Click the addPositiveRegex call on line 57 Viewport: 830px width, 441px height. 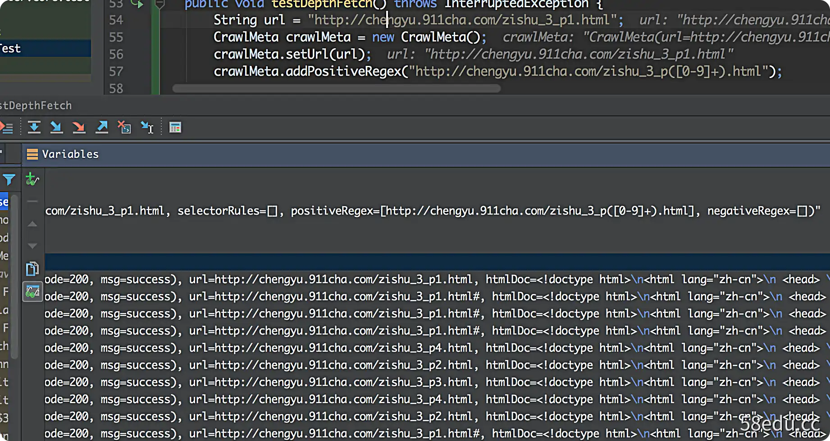point(498,71)
